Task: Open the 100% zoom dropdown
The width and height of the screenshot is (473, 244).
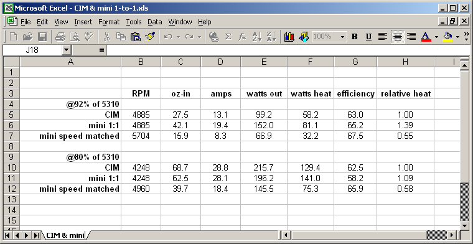Action: [x=342, y=37]
